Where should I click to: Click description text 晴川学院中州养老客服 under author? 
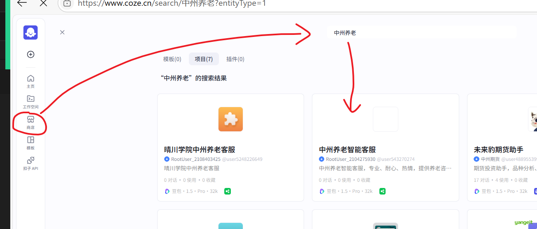click(192, 168)
